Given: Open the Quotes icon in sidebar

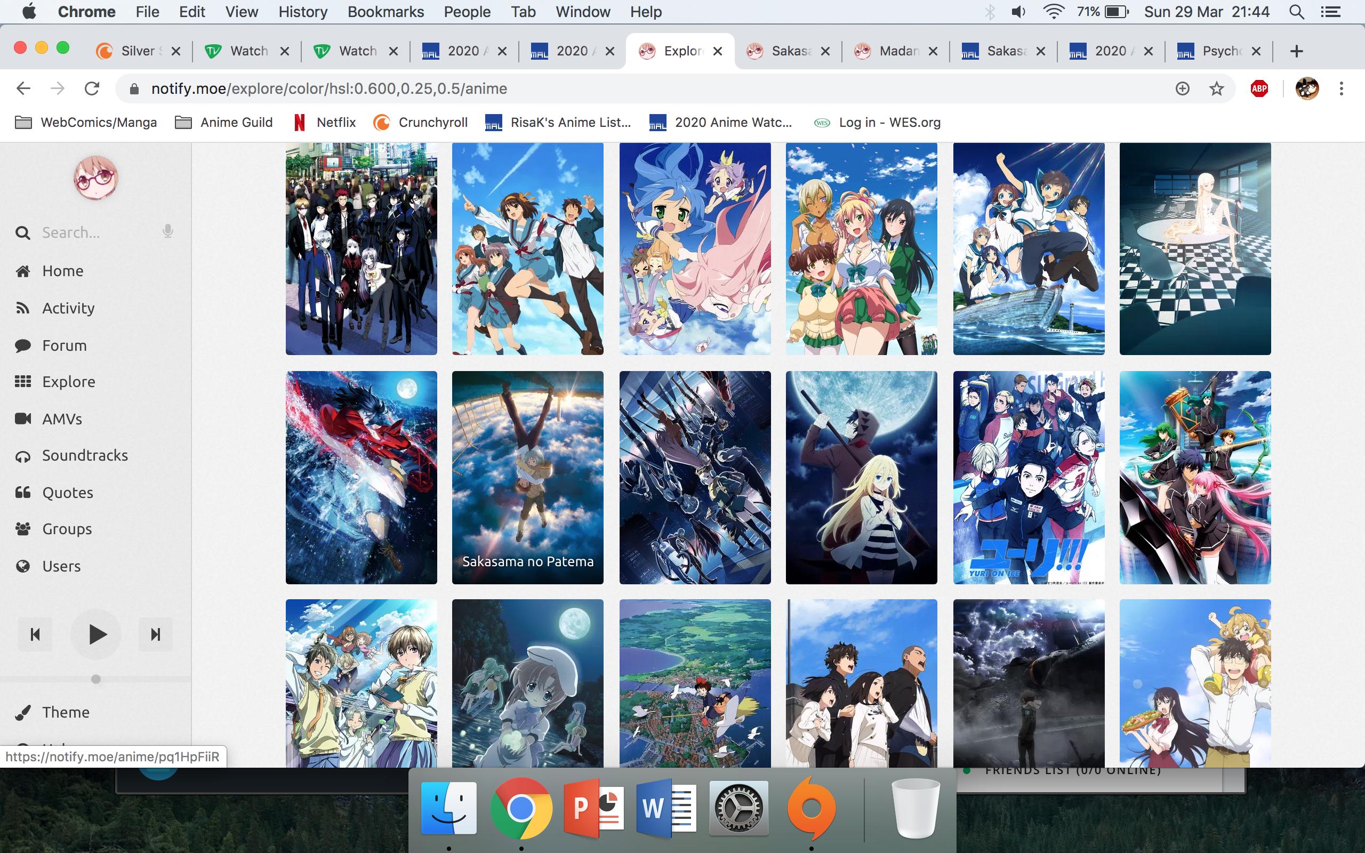Looking at the screenshot, I should (22, 493).
